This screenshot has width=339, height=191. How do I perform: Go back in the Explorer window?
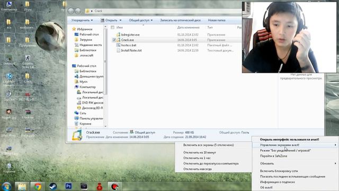coord(70,11)
